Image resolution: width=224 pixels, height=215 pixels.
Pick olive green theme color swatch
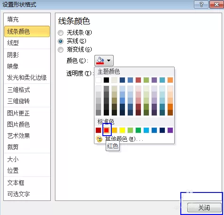146,80
